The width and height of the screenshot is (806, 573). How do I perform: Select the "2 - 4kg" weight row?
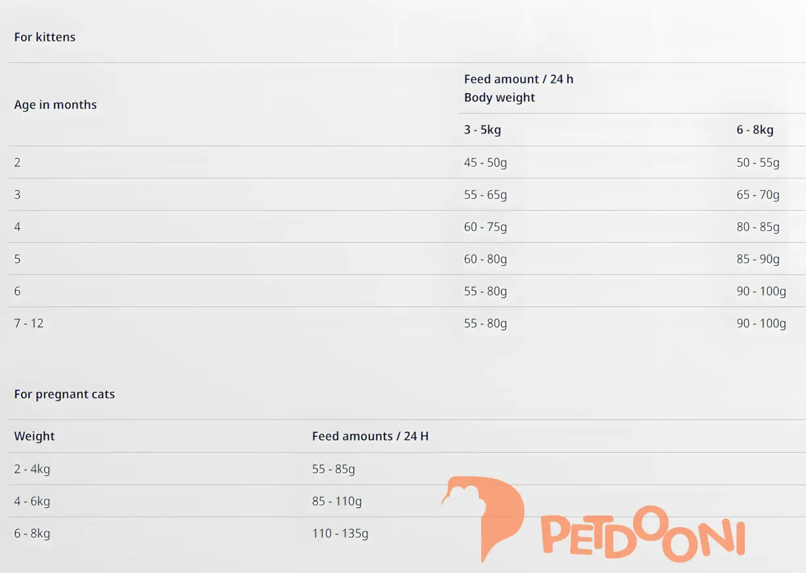pos(32,469)
